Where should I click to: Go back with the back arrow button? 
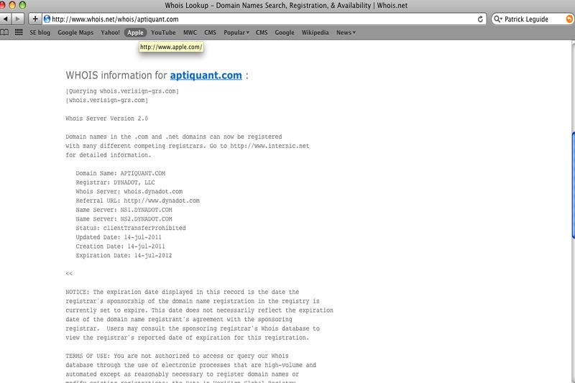pos(5,19)
